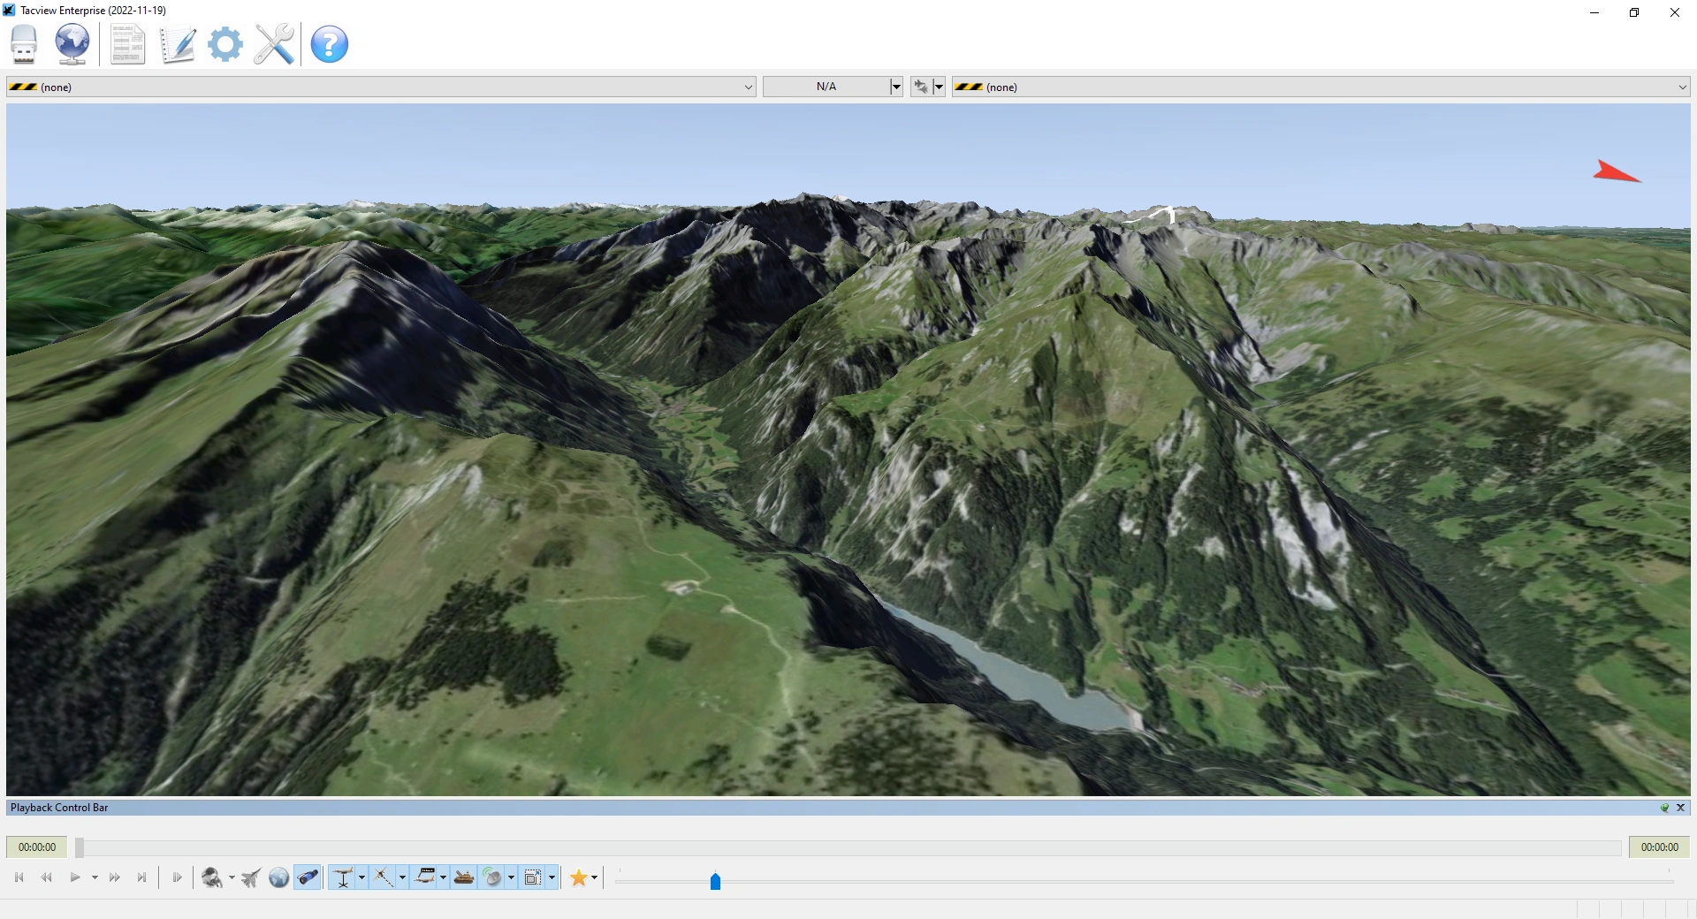Click the timeline scrubber handle
Screen dimensions: 1697x919
[x=80, y=847]
